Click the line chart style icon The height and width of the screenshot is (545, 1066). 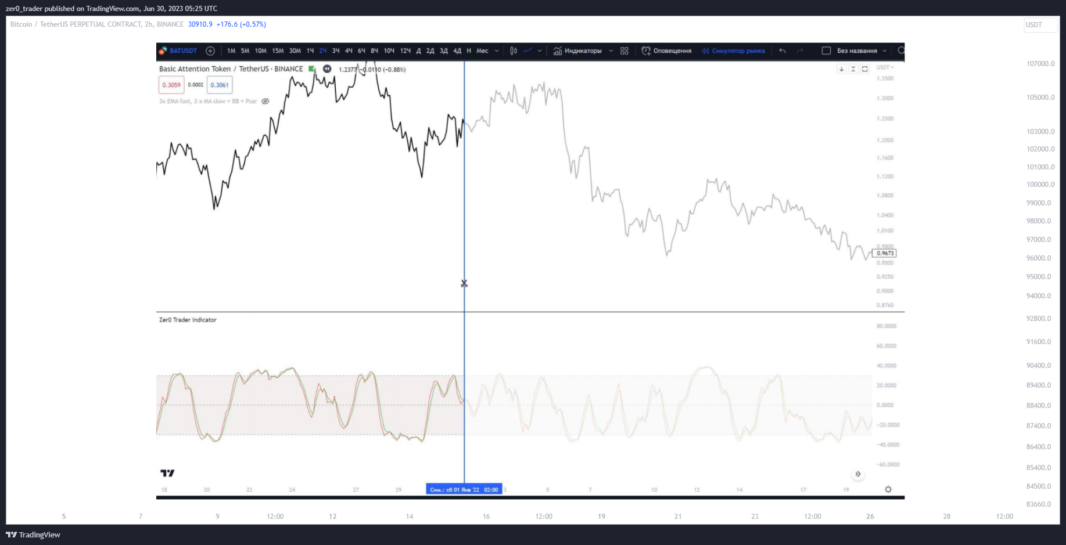(527, 51)
